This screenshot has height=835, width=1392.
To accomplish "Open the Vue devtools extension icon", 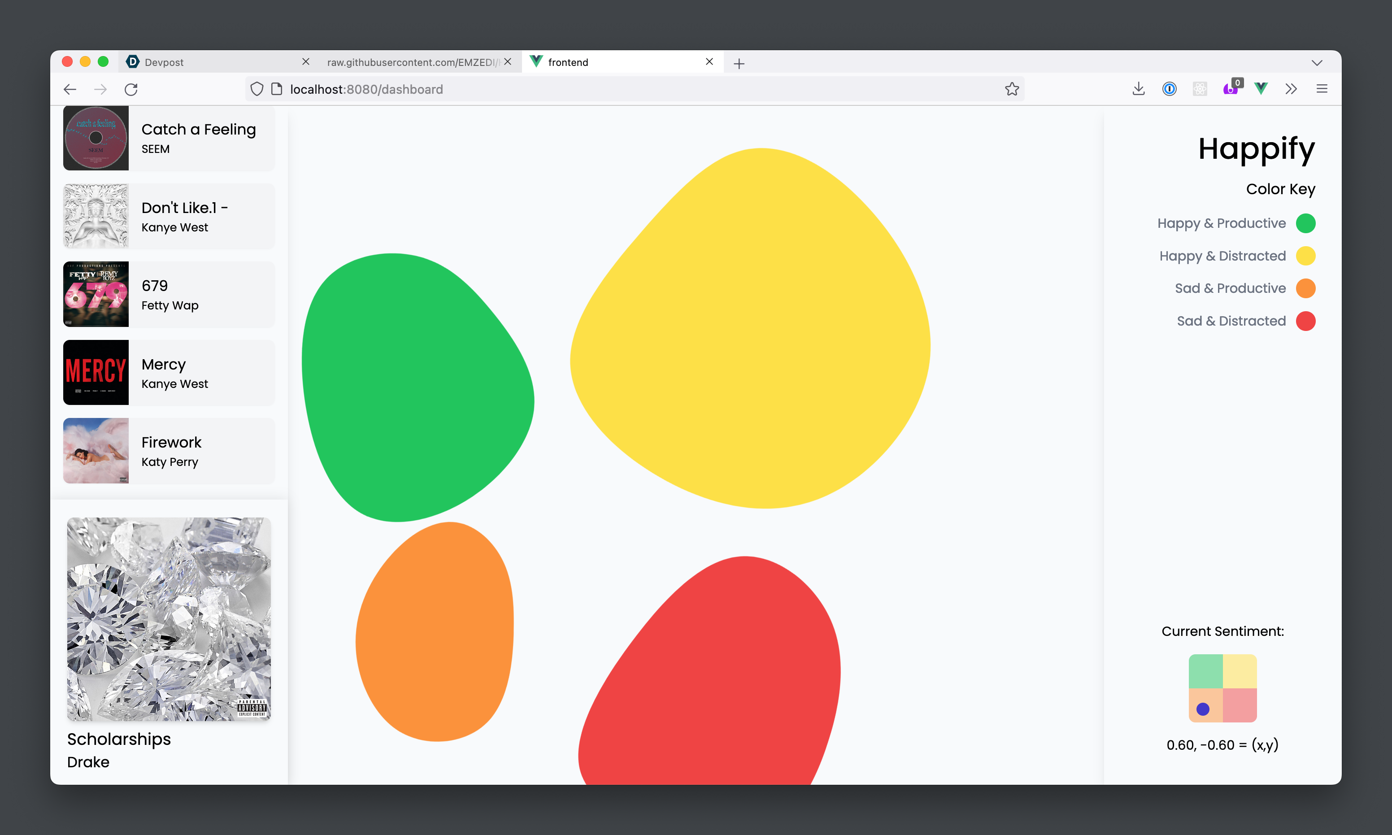I will [1261, 89].
